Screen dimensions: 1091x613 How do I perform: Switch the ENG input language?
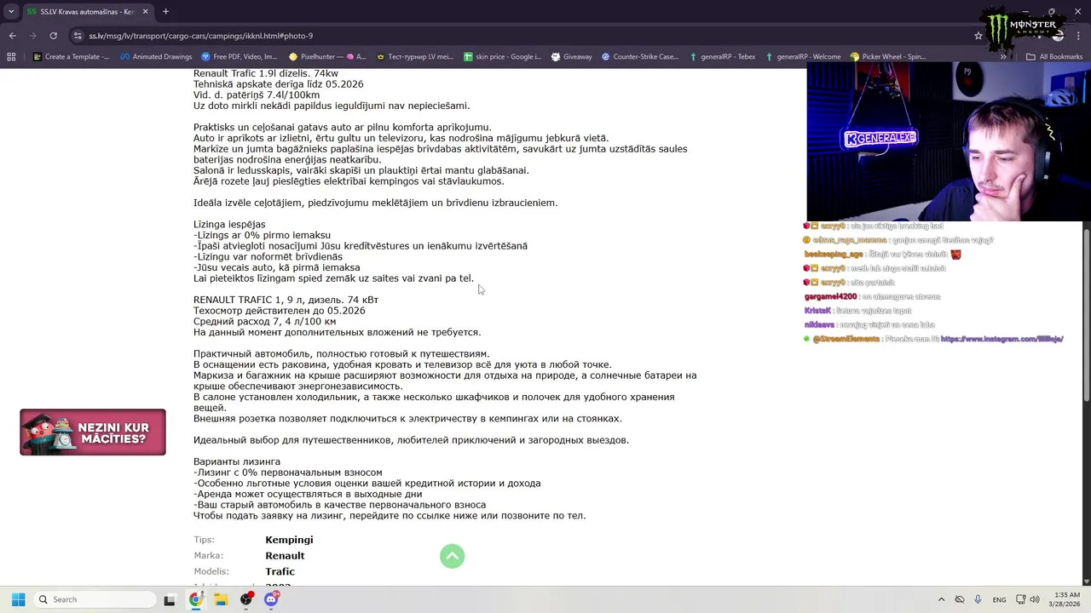click(999, 599)
